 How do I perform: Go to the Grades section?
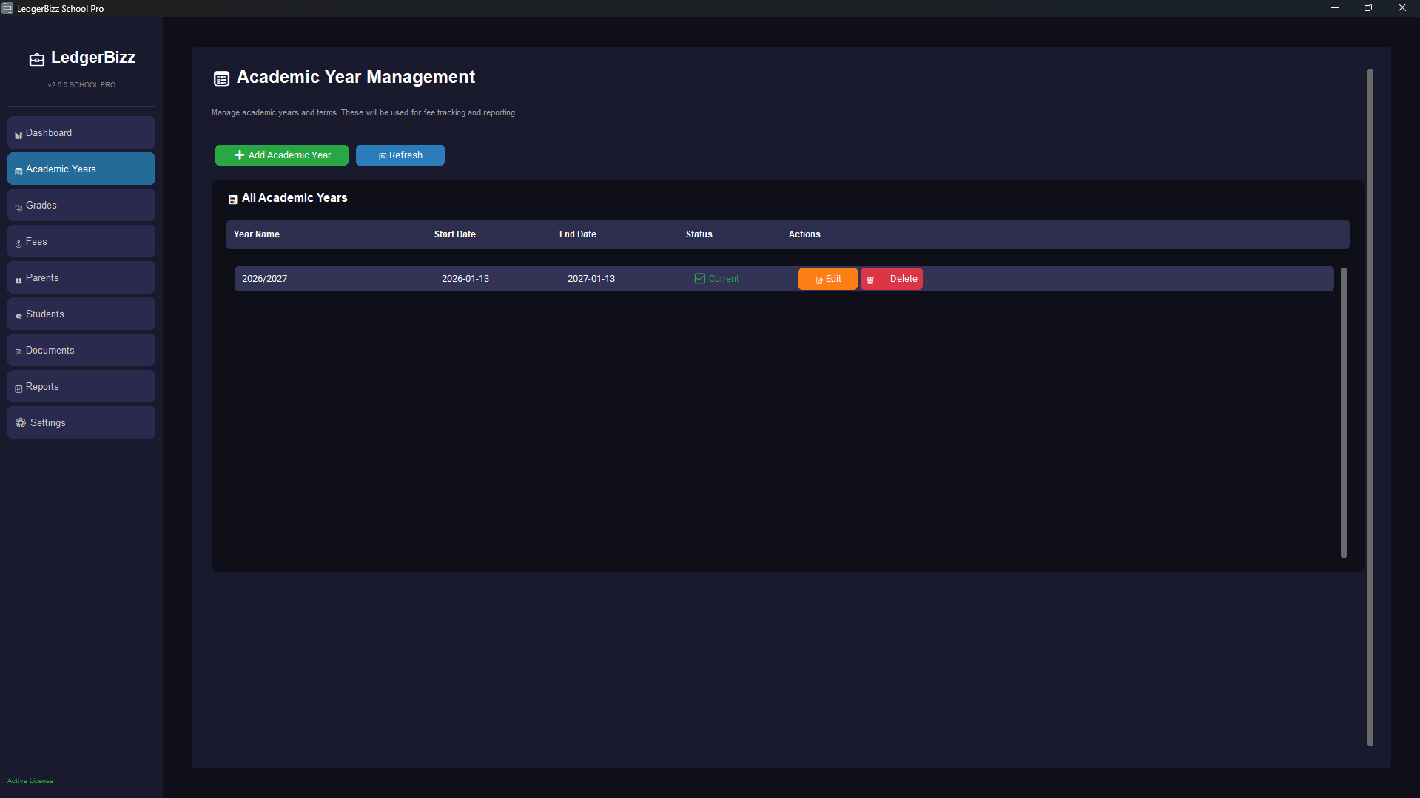pyautogui.click(x=81, y=206)
